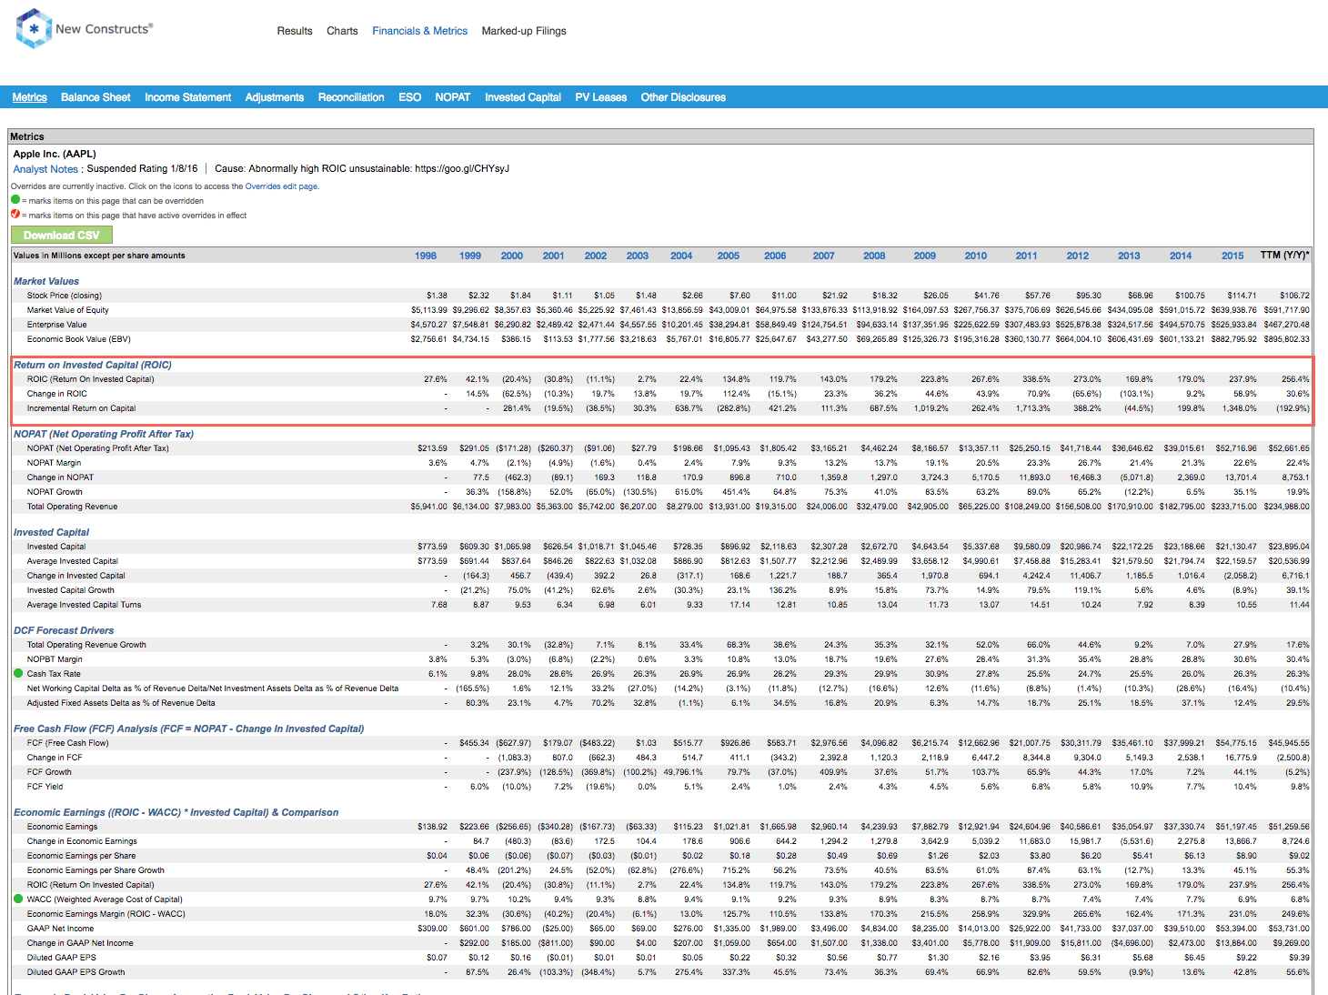
Task: Switch to the Income Statement tab
Action: (187, 97)
